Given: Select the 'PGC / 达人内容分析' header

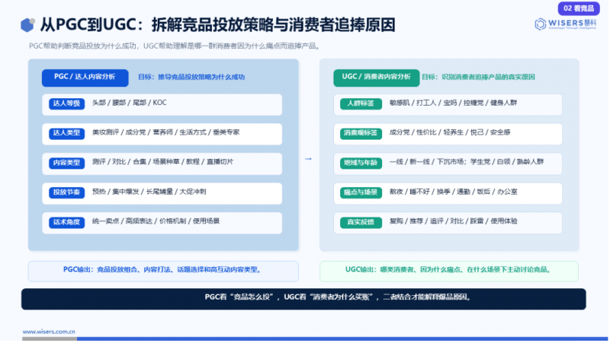Looking at the screenshot, I should pos(85,78).
